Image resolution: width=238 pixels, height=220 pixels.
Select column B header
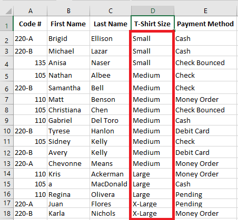coord(68,11)
